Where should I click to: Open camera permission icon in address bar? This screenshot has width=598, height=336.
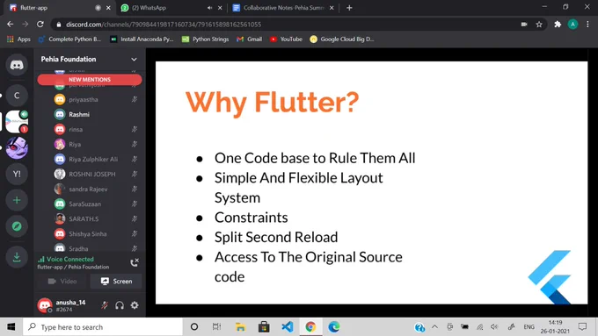click(x=524, y=25)
